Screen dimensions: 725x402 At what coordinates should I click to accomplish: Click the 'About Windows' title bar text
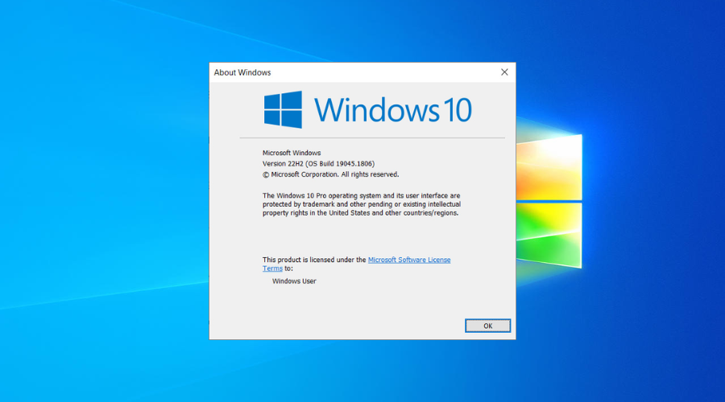(242, 72)
